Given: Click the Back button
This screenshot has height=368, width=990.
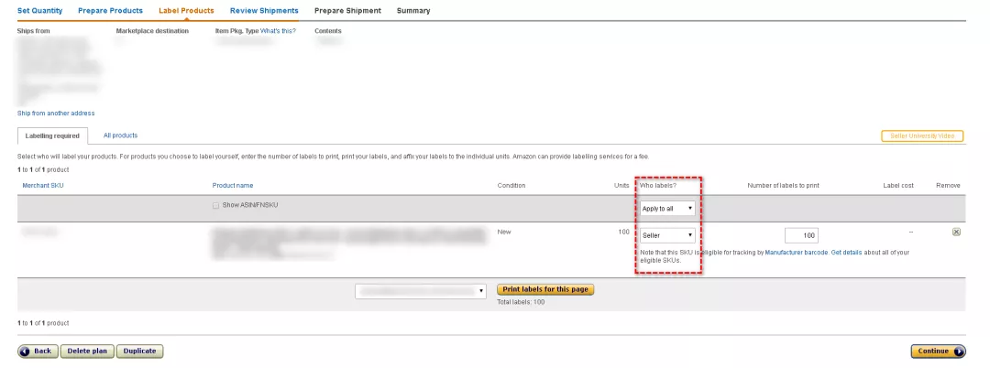Looking at the screenshot, I should point(38,351).
